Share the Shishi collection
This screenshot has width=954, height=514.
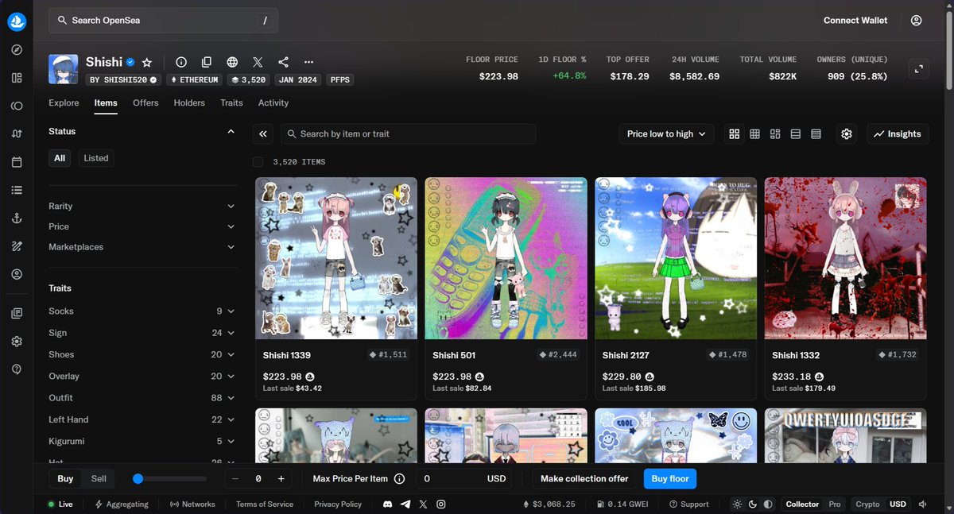tap(283, 62)
